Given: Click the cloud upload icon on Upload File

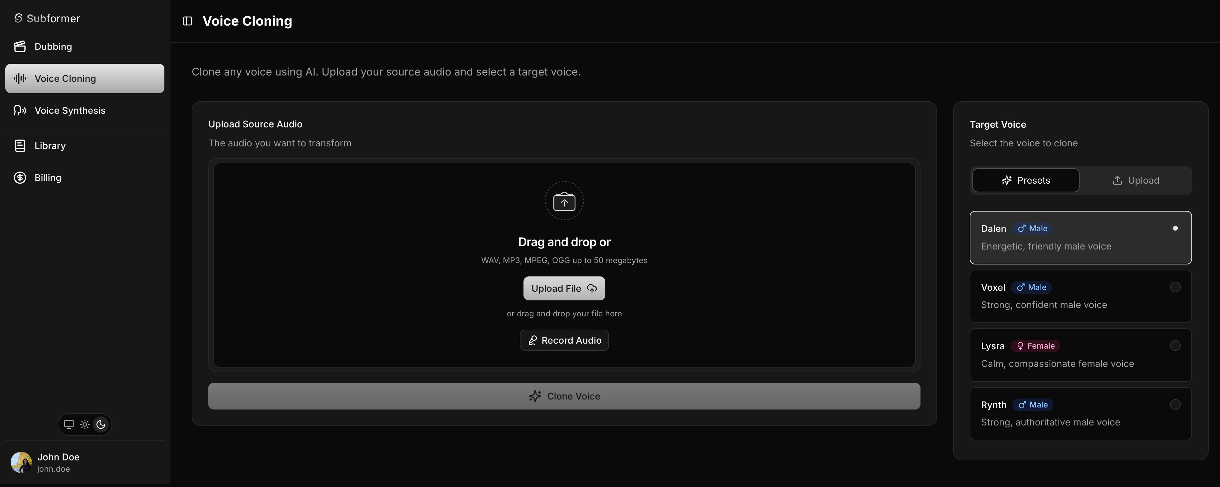Looking at the screenshot, I should pyautogui.click(x=592, y=288).
